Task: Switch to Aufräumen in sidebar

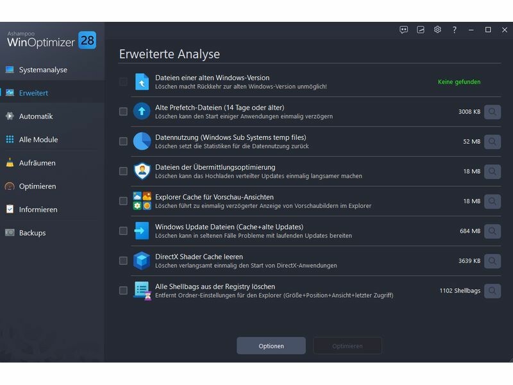Action: click(x=37, y=163)
